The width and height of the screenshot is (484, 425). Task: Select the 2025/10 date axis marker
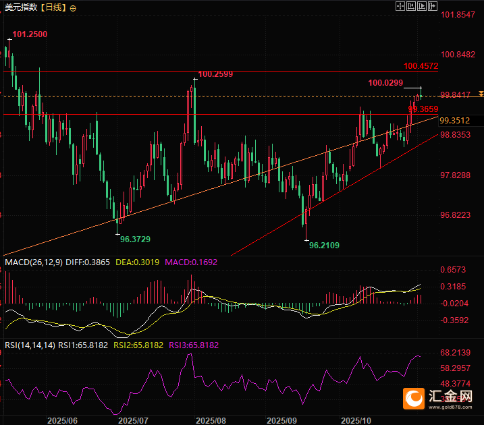(356, 420)
